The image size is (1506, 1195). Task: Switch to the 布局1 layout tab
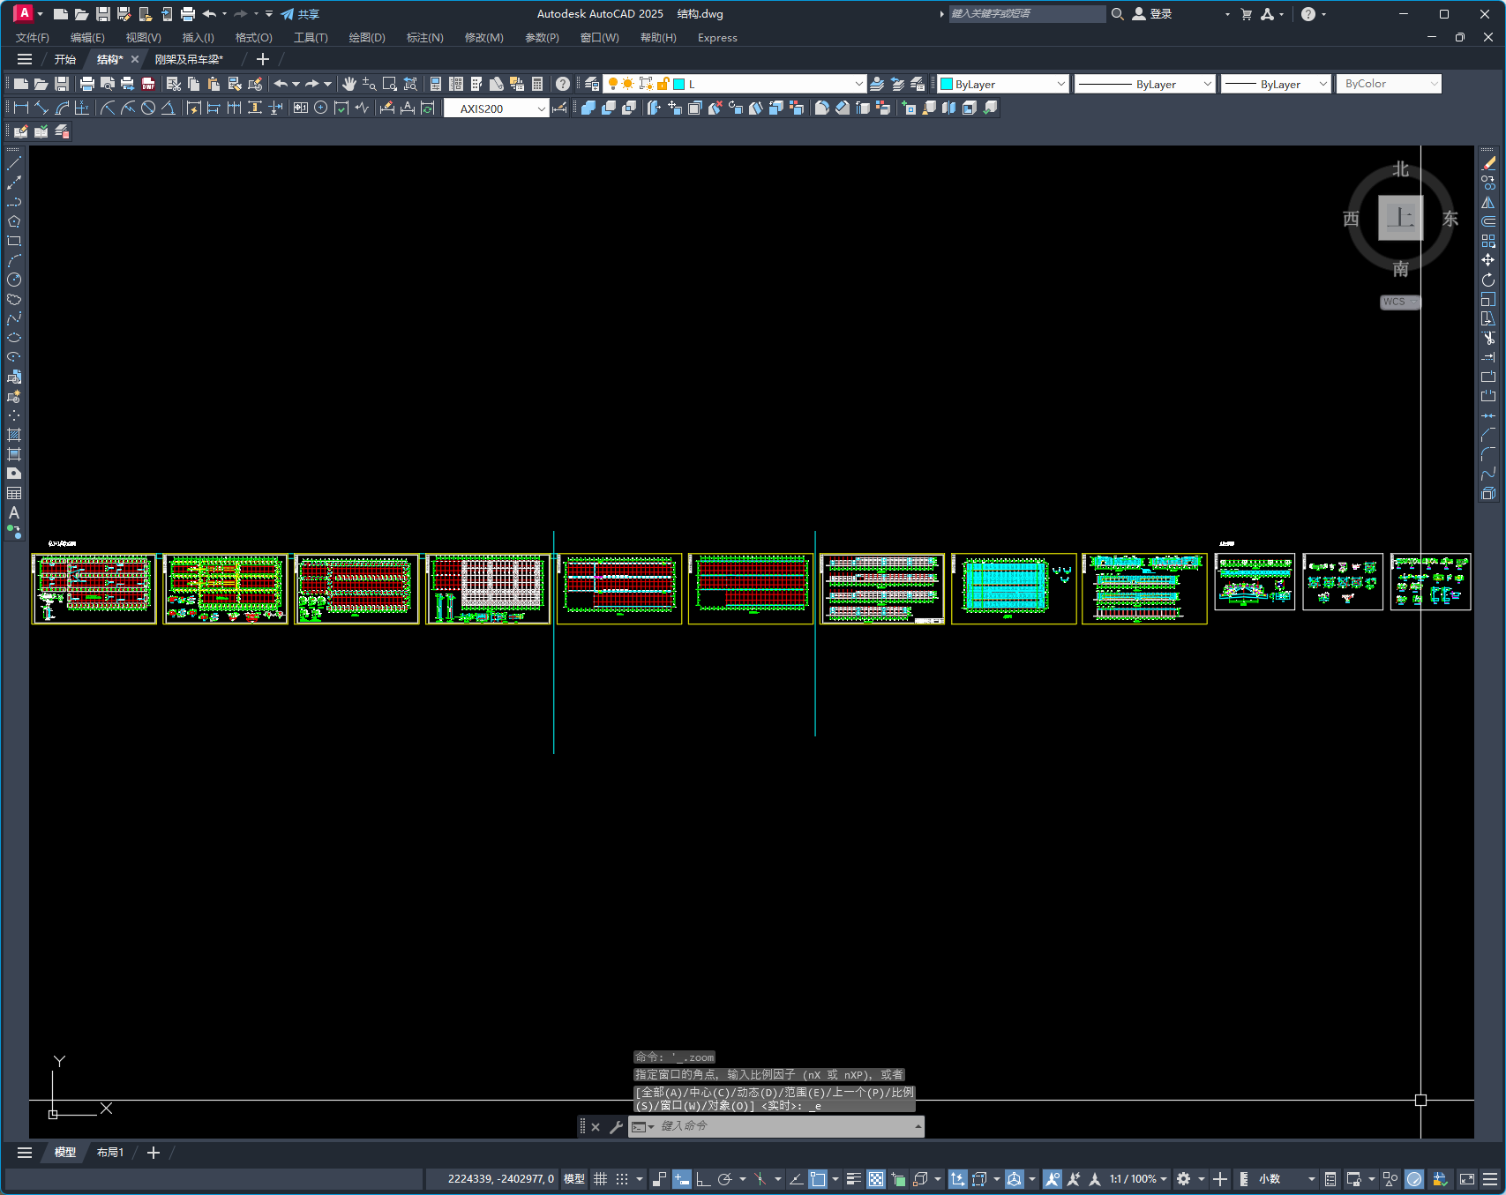tap(110, 1153)
